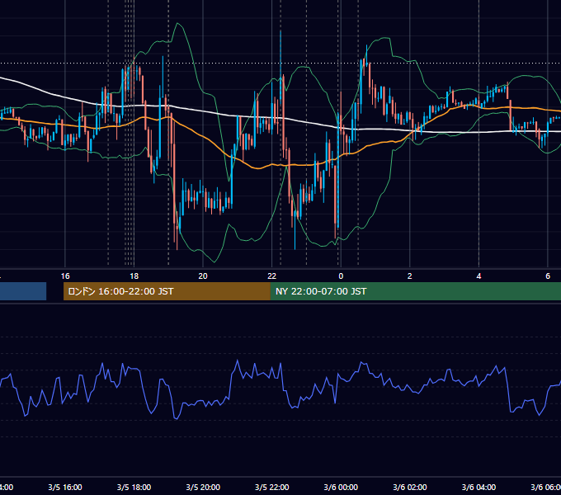Click the 3/5 16:00 time axis label
Image resolution: width=561 pixels, height=495 pixels.
(x=65, y=487)
